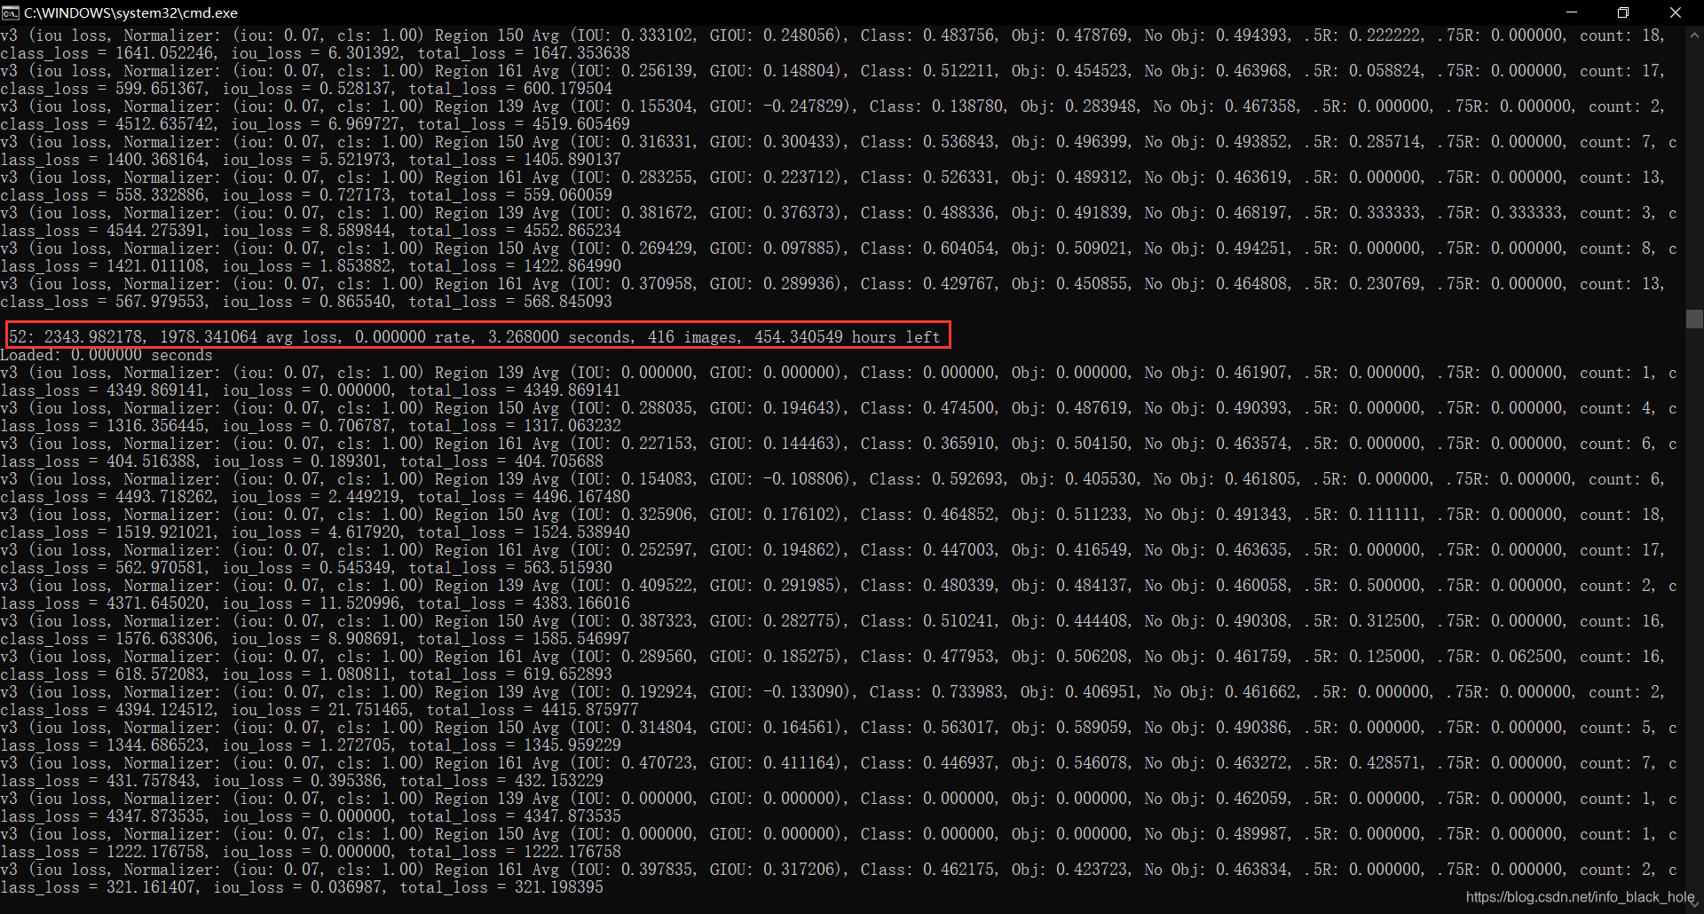Click the scrollbar up arrow
Image resolution: width=1704 pixels, height=914 pixels.
pos(1694,35)
